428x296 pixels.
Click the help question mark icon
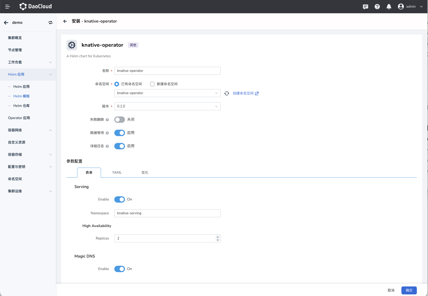coord(377,7)
